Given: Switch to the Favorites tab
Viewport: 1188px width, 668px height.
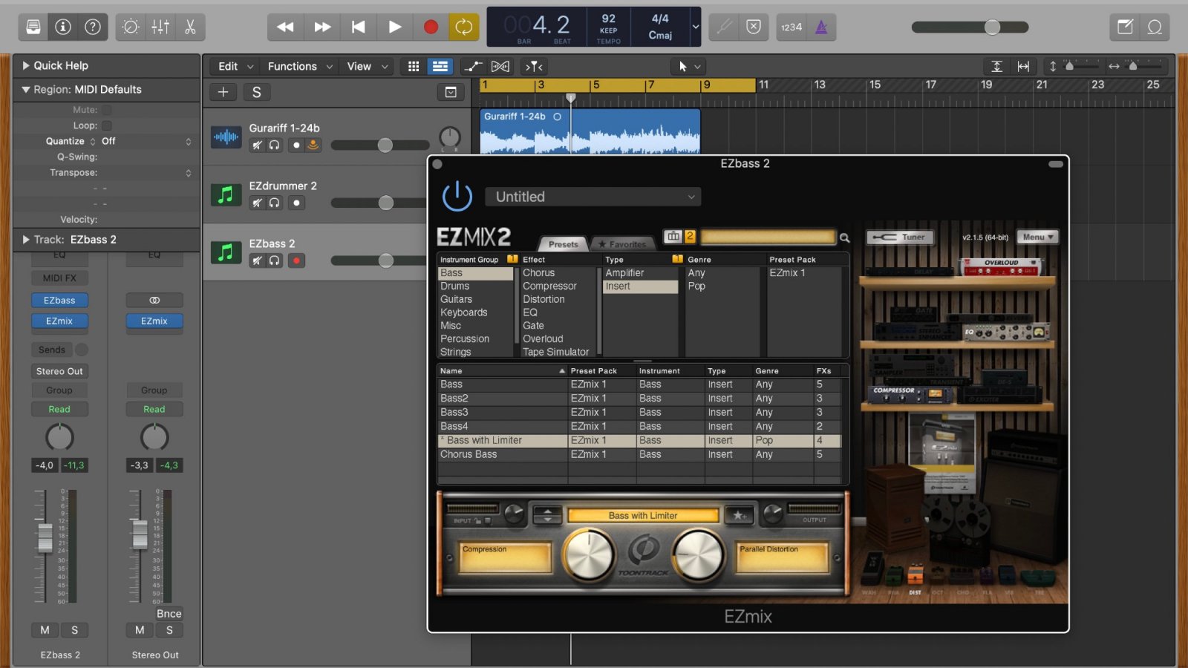Looking at the screenshot, I should tap(622, 244).
